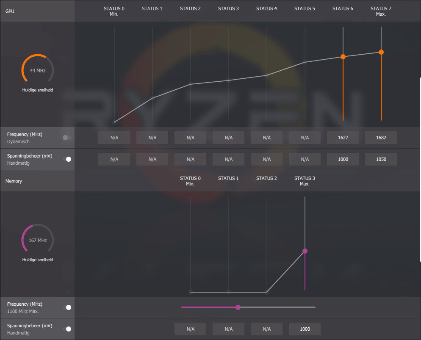Click GPU Status 3 frequency N/A field
The width and height of the screenshot is (421, 340).
(x=228, y=138)
